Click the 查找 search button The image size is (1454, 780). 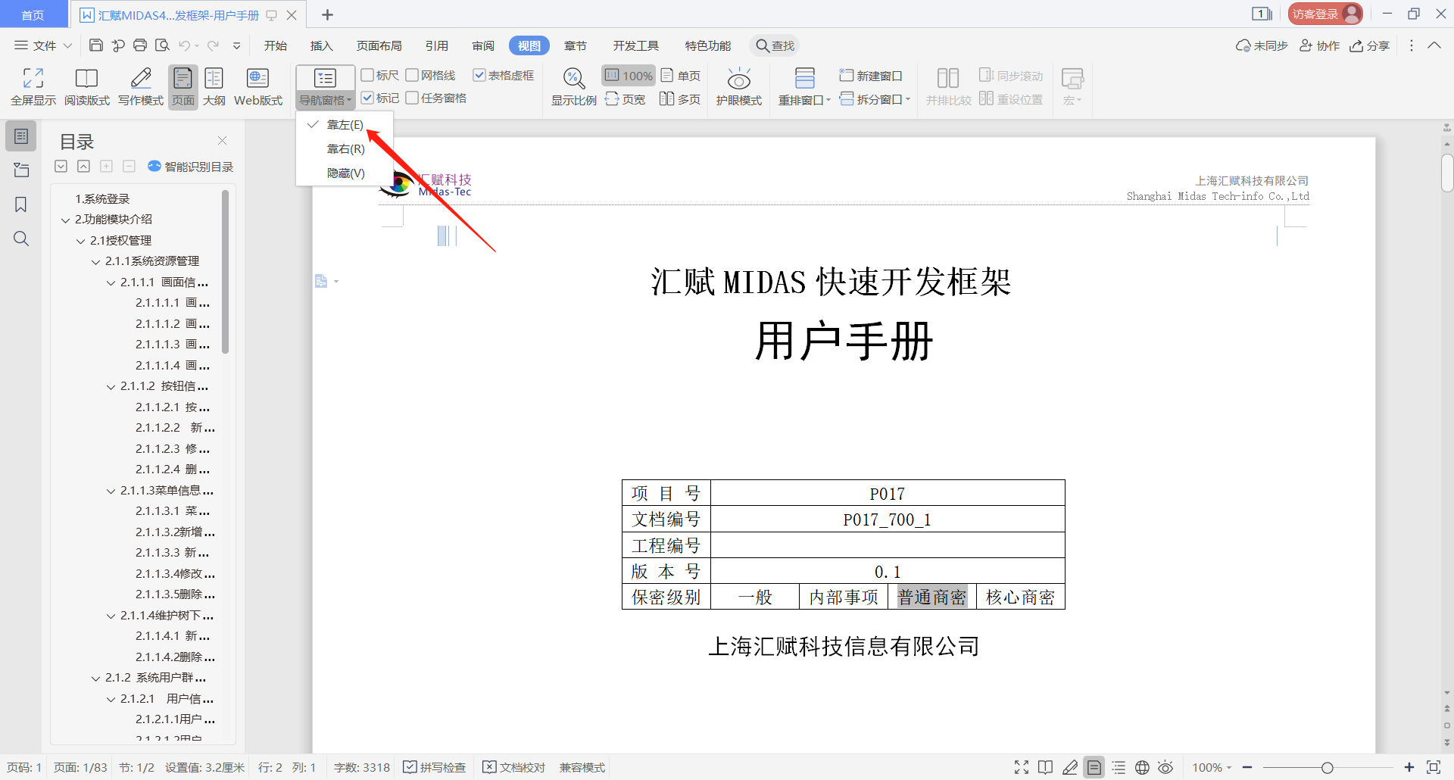[x=775, y=45]
